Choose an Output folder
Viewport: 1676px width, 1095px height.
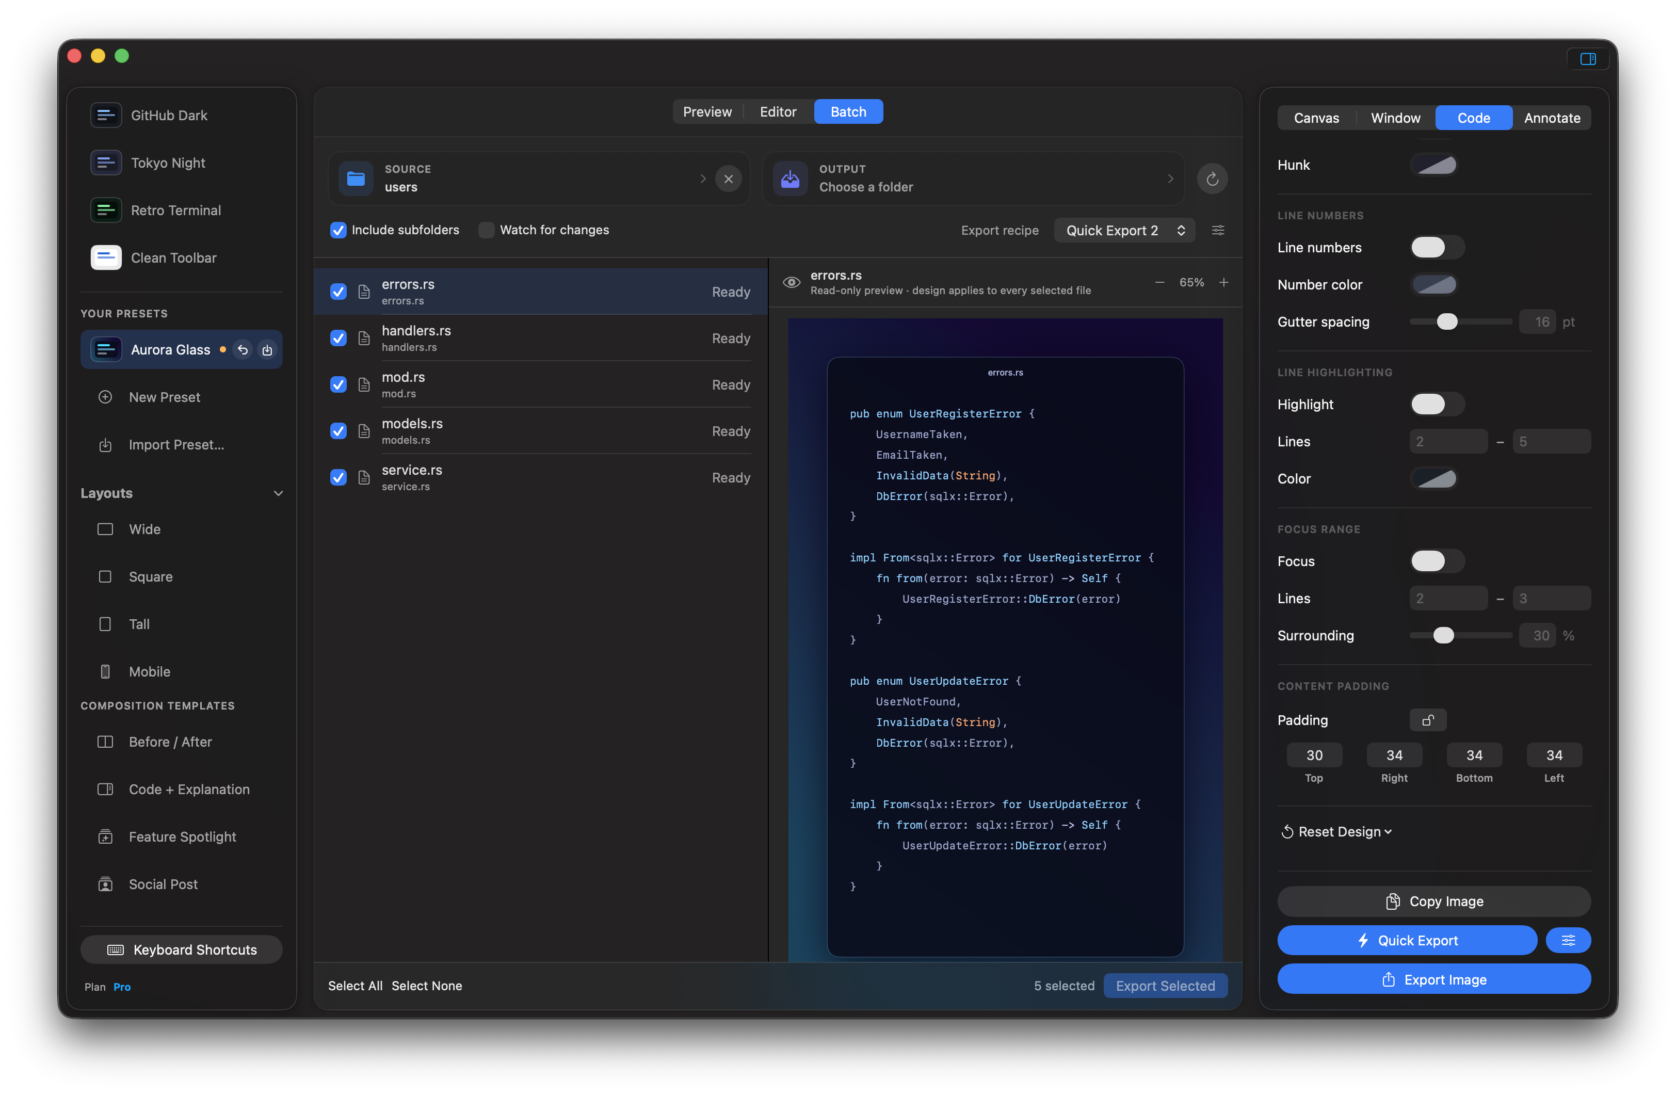coord(973,179)
